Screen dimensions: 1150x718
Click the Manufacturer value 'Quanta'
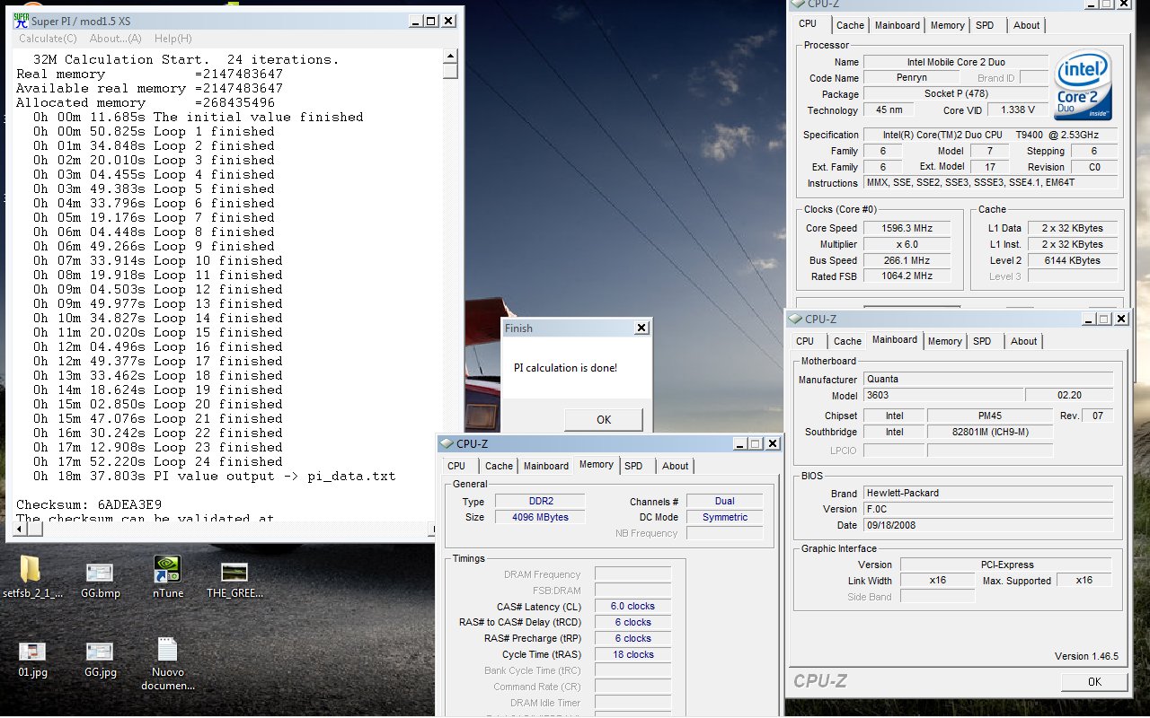click(x=988, y=379)
